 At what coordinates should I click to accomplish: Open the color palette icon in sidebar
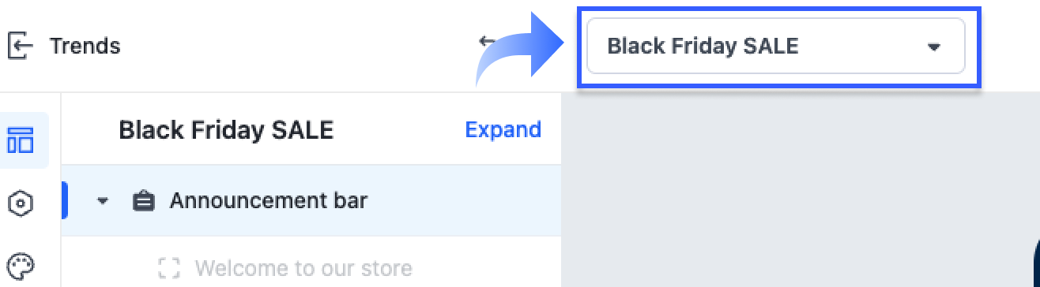(x=21, y=265)
